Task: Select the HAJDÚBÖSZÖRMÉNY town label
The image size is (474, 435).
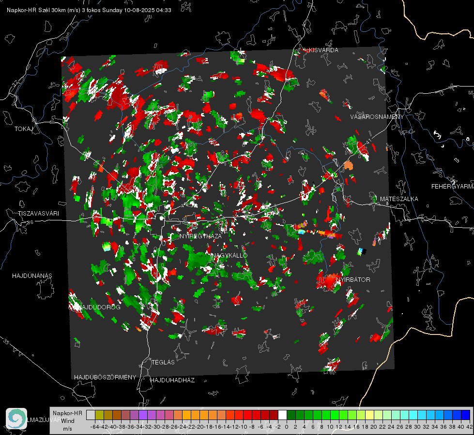Action: pos(105,377)
